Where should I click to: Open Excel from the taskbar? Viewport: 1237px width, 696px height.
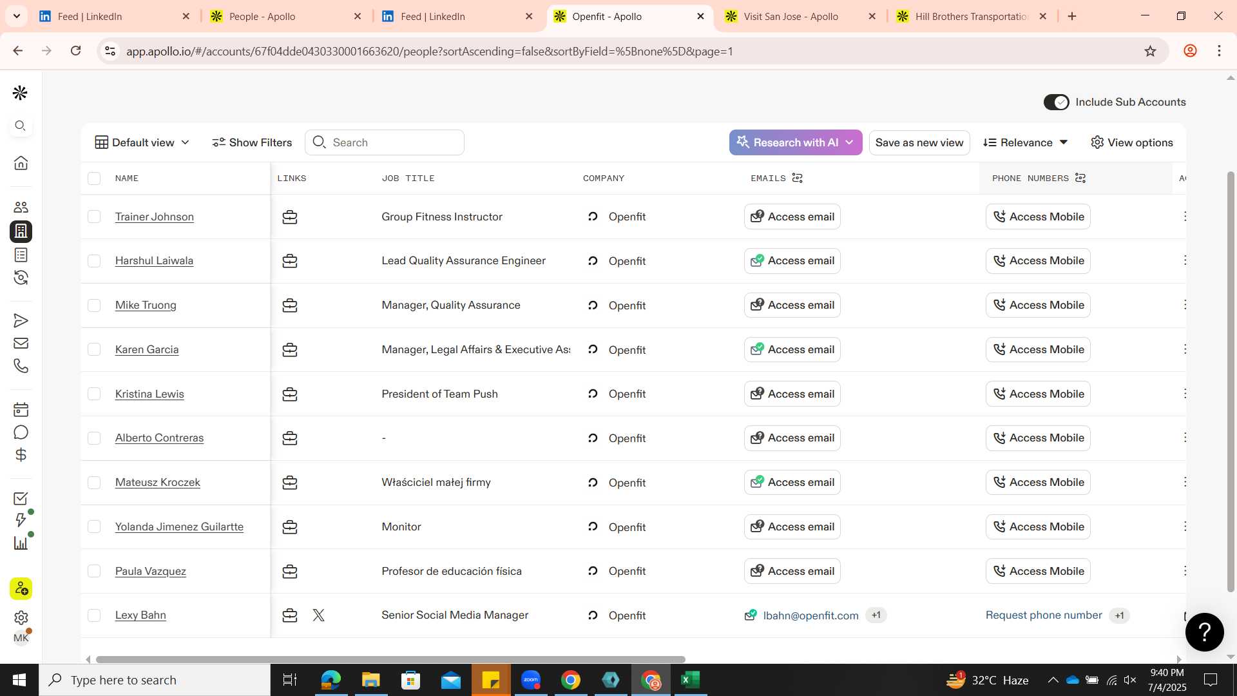690,680
